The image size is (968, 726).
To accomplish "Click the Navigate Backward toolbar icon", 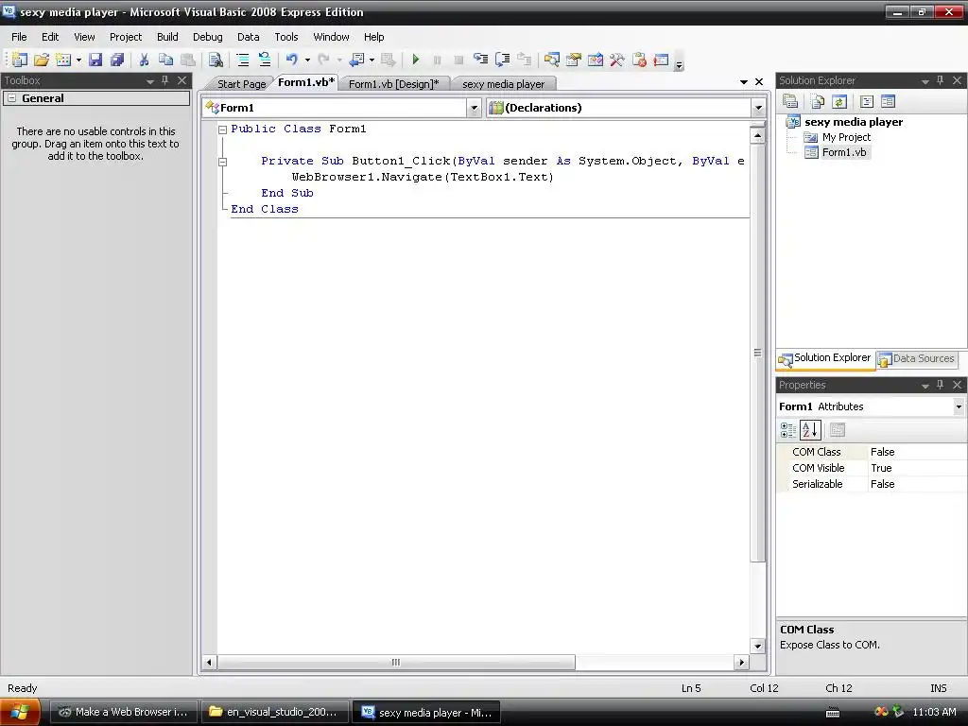I will click(356, 60).
